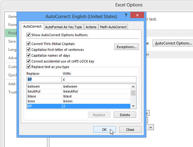Click the With input field
This screenshot has width=193, height=147.
[99, 79]
